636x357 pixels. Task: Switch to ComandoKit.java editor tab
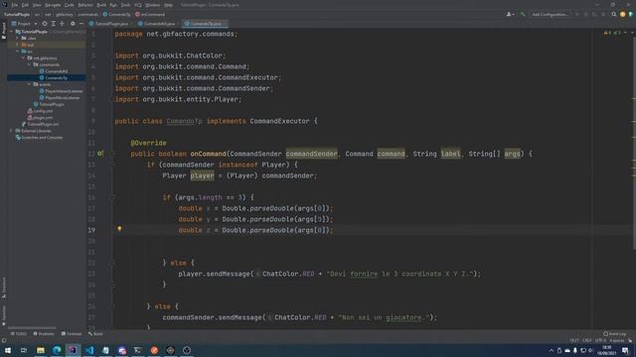[x=157, y=24]
